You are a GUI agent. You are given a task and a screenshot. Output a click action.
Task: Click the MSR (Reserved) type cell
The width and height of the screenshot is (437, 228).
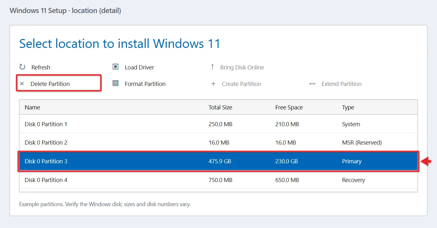click(362, 142)
